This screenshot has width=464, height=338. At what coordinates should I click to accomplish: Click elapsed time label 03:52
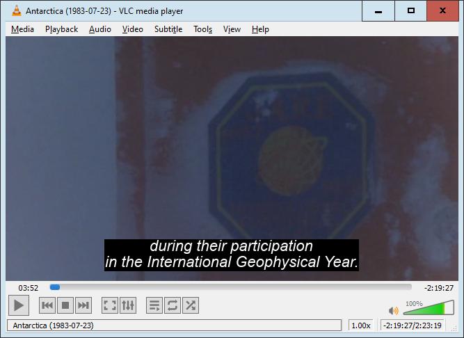pos(28,288)
